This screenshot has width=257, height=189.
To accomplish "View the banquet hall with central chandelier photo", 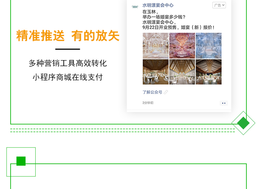I will (x=209, y=72).
